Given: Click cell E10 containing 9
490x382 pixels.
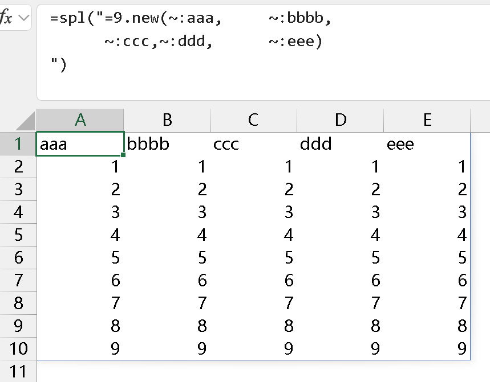Looking at the screenshot, I should 427,348.
